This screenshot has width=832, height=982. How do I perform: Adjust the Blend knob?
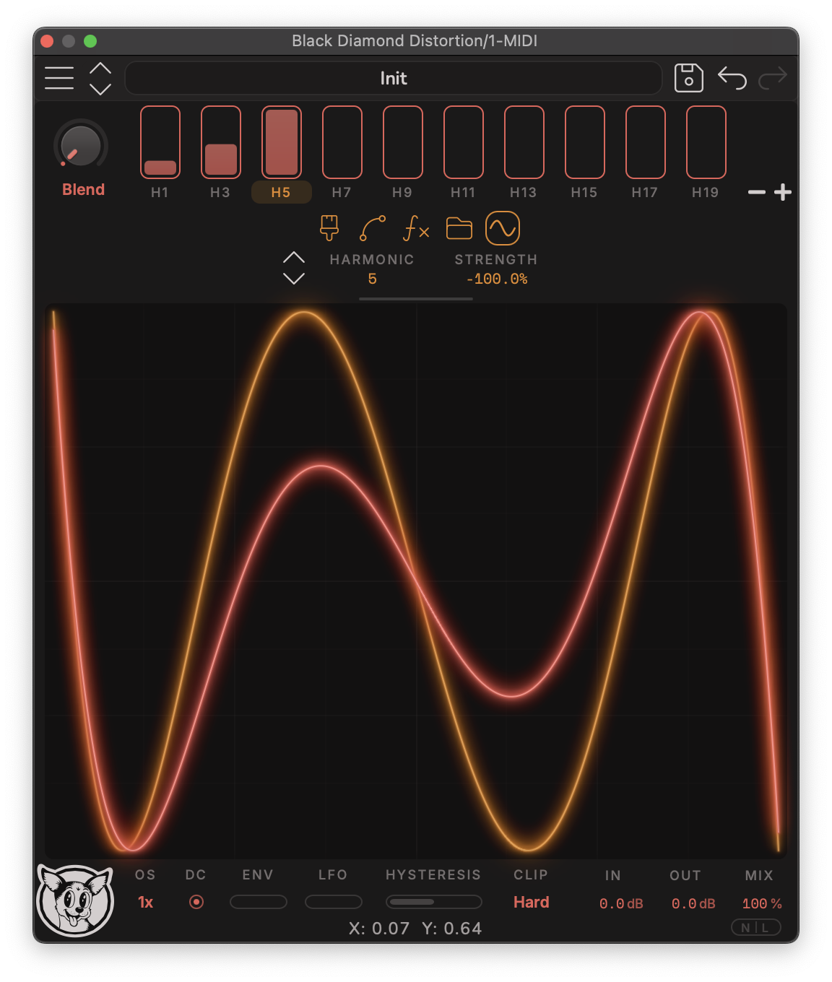pos(81,146)
